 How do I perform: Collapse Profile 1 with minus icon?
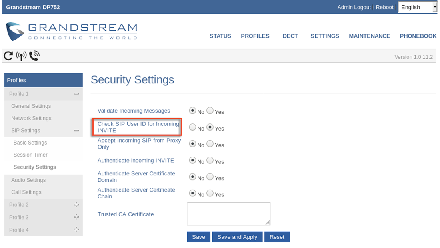tap(76, 94)
